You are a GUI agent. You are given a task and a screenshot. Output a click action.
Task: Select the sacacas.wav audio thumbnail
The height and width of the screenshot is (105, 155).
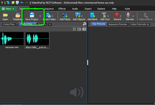click(12, 39)
